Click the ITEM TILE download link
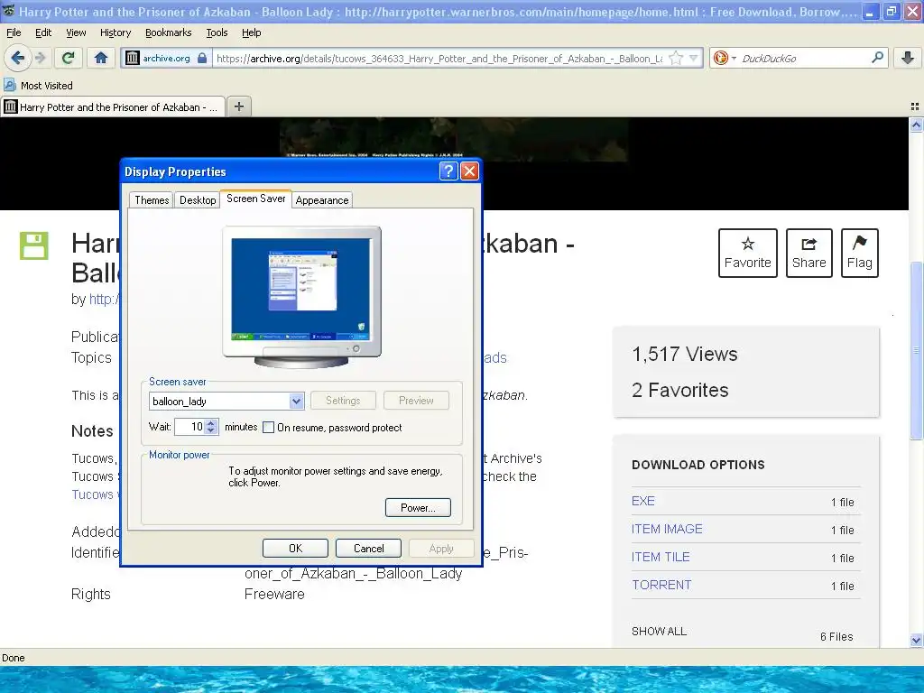Viewport: 924px width, 693px height. click(661, 557)
